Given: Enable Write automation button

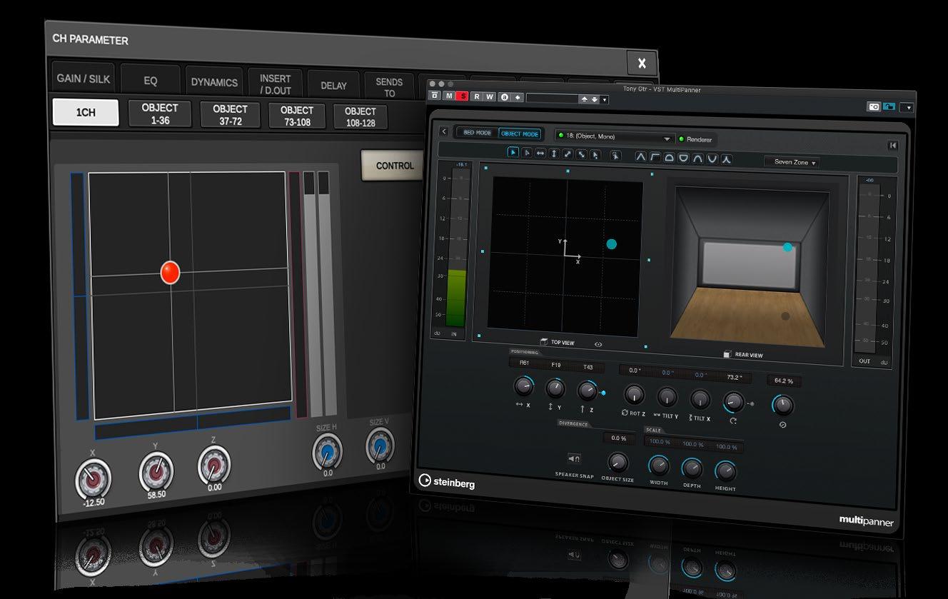Looking at the screenshot, I should (x=490, y=97).
